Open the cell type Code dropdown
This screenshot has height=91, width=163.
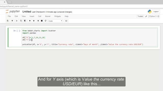point(56,21)
